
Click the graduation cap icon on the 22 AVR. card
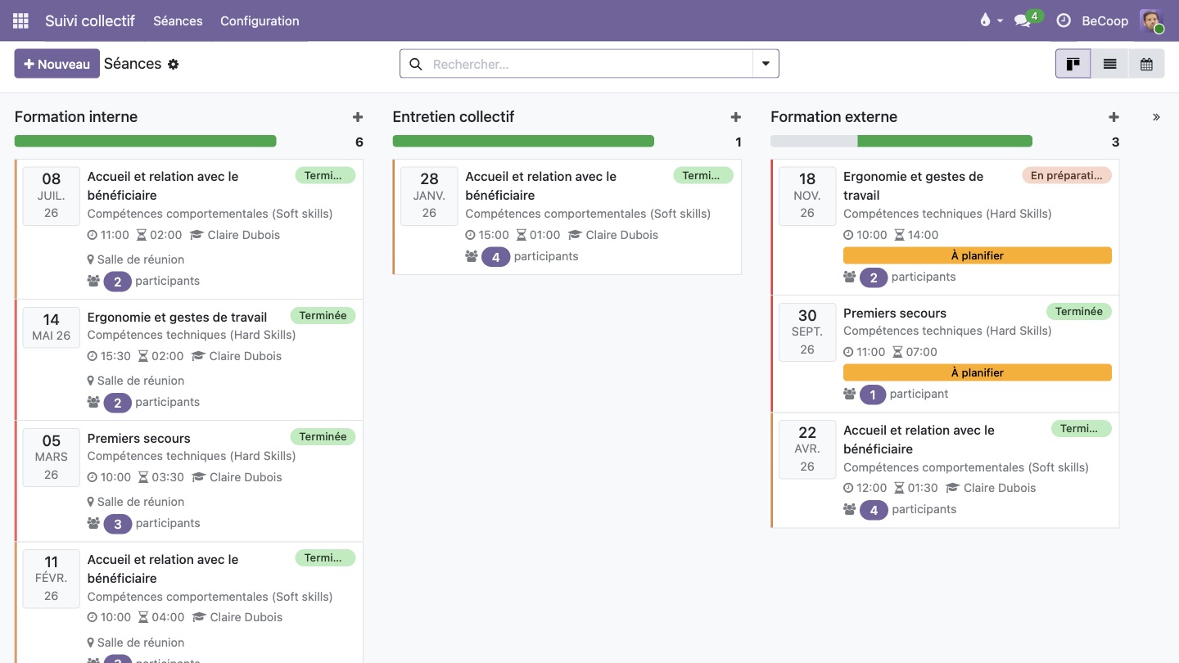coord(952,488)
